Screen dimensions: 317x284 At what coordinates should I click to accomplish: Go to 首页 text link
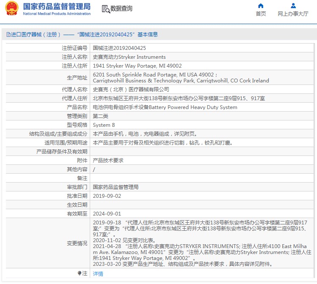pyautogui.click(x=261, y=14)
